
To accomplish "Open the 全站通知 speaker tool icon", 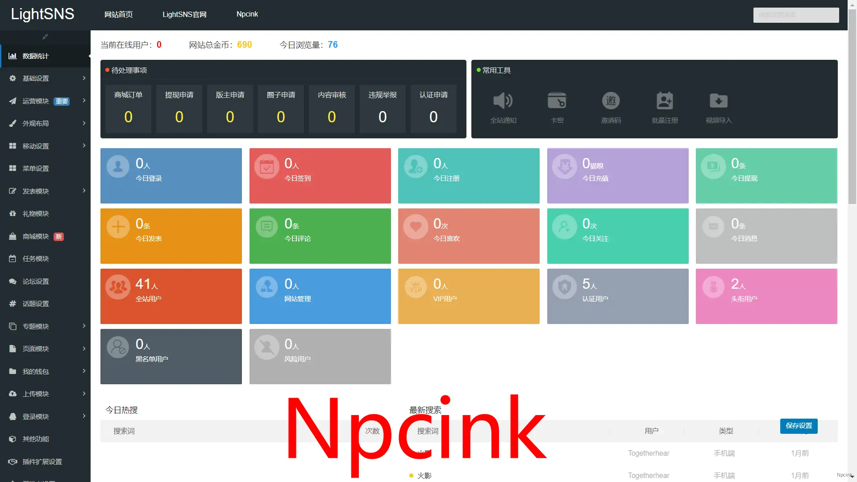I will (x=503, y=101).
